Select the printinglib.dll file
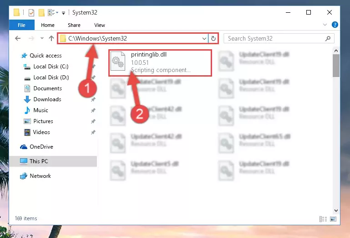The width and height of the screenshot is (350, 238). [x=160, y=63]
